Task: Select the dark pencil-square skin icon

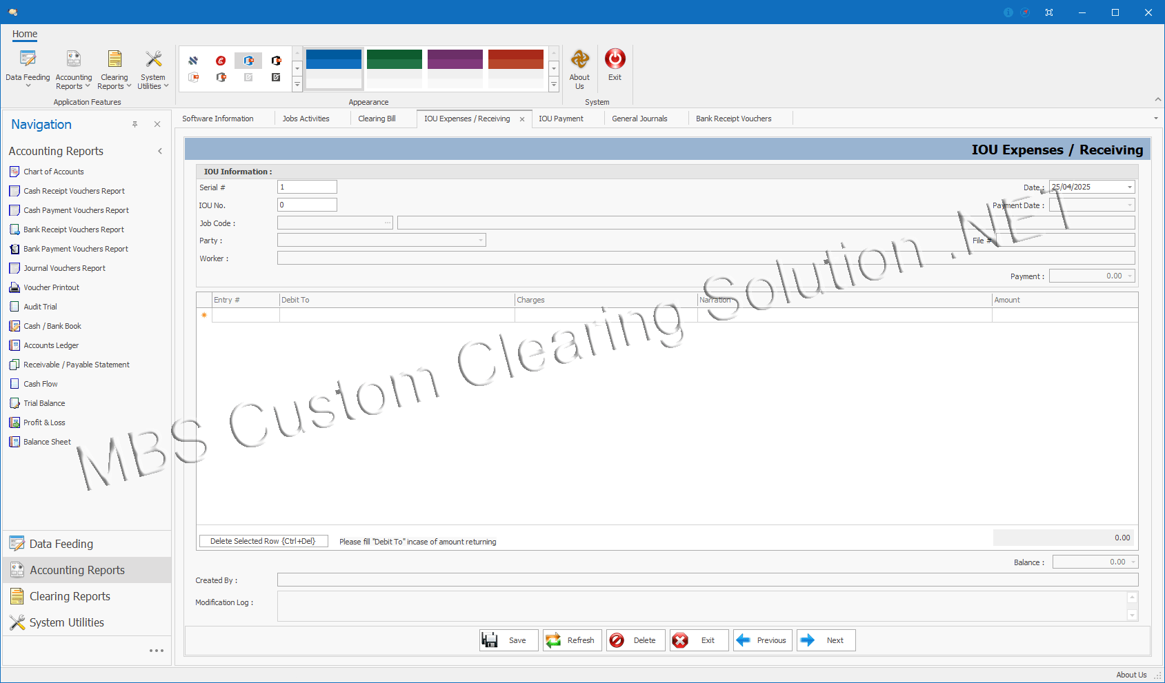Action: pos(276,77)
